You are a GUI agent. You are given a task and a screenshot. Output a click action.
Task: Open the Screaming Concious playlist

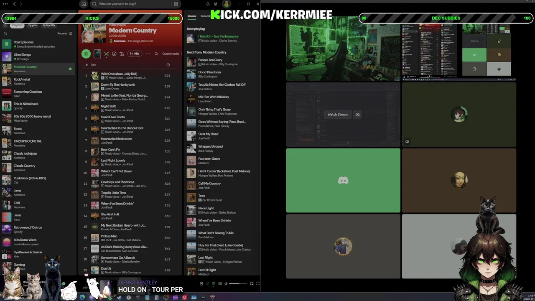[38, 94]
